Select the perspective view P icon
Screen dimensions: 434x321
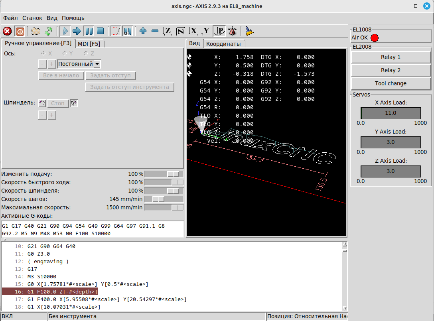(219, 31)
